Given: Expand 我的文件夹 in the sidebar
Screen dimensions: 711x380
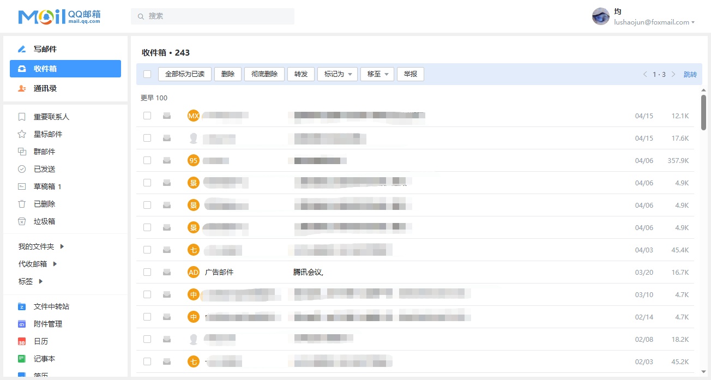Looking at the screenshot, I should 41,246.
